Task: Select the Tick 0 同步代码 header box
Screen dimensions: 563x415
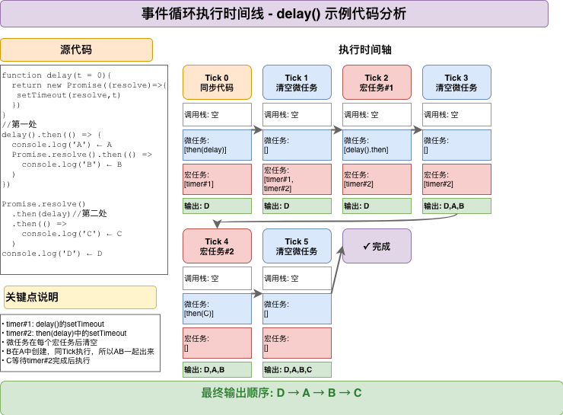Action: pyautogui.click(x=217, y=82)
